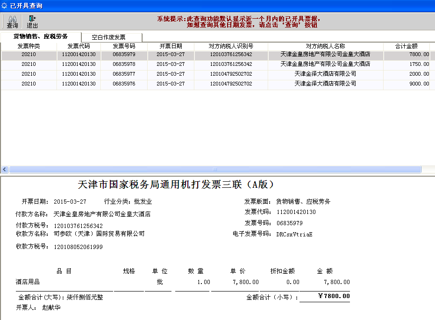Click 付款方名称 value 天津金皇房地产有限公司金皇大酒店
This screenshot has height=320, width=435.
tap(102, 214)
